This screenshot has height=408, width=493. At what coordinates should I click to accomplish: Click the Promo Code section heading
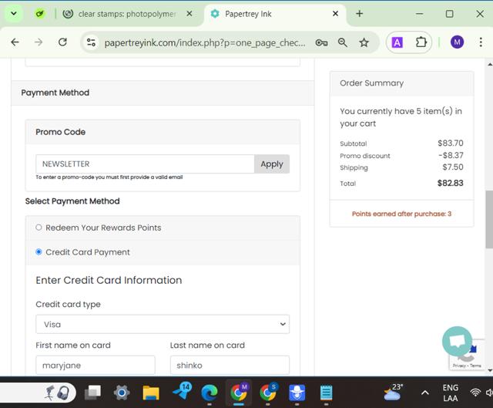pos(60,132)
